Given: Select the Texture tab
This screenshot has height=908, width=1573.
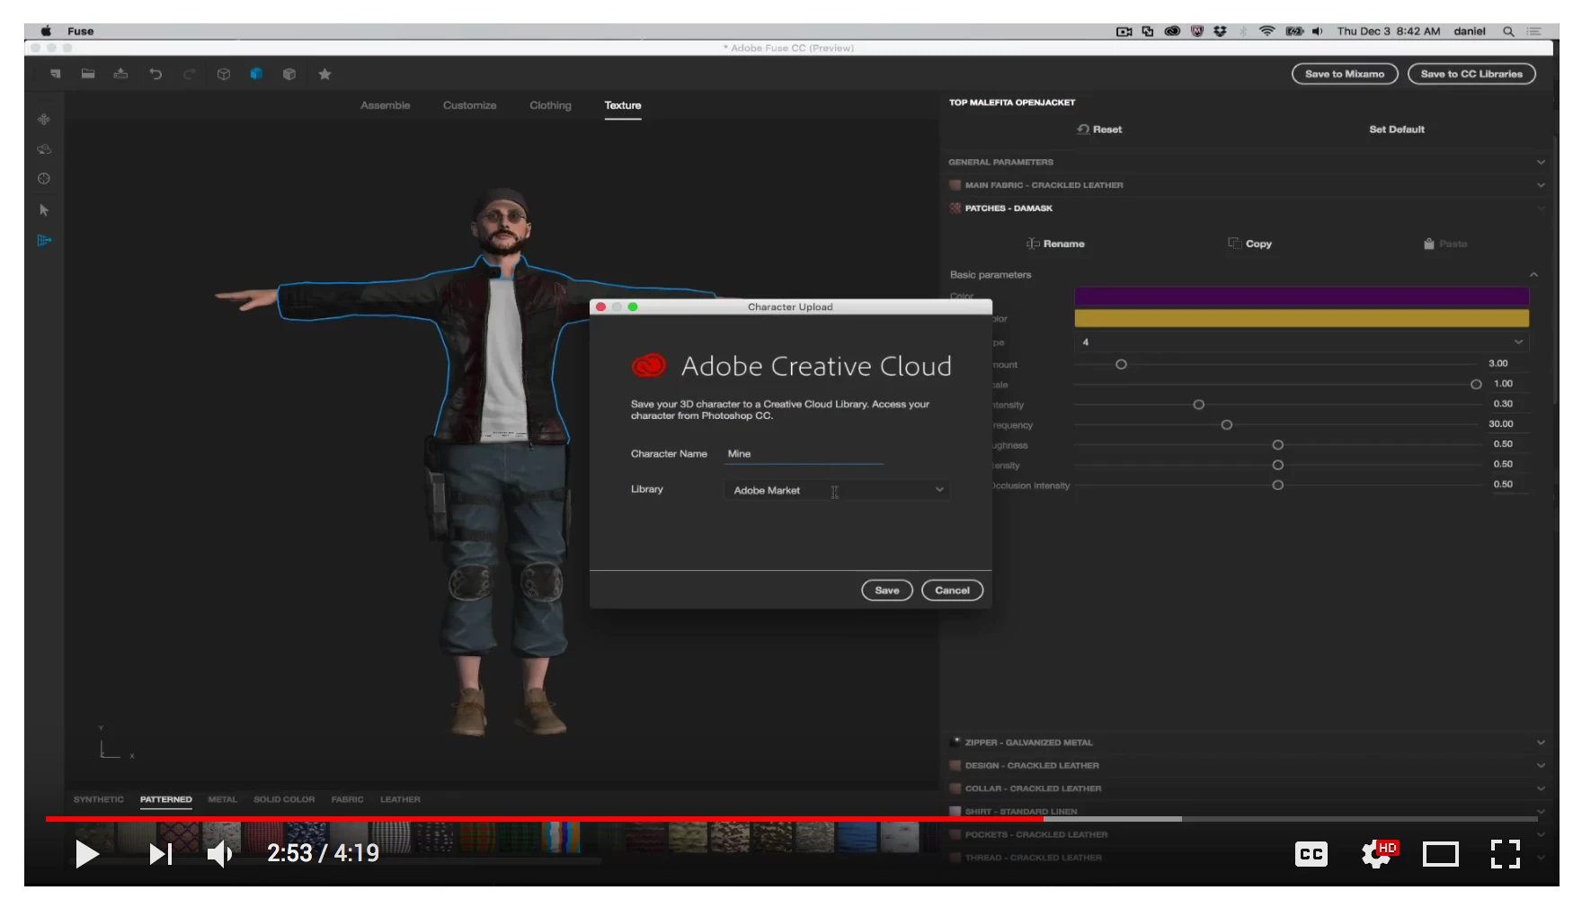Looking at the screenshot, I should click(622, 105).
